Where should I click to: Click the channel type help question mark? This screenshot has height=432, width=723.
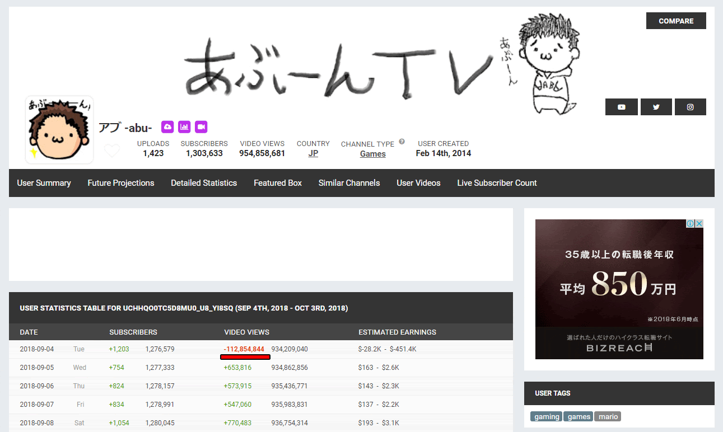click(402, 142)
